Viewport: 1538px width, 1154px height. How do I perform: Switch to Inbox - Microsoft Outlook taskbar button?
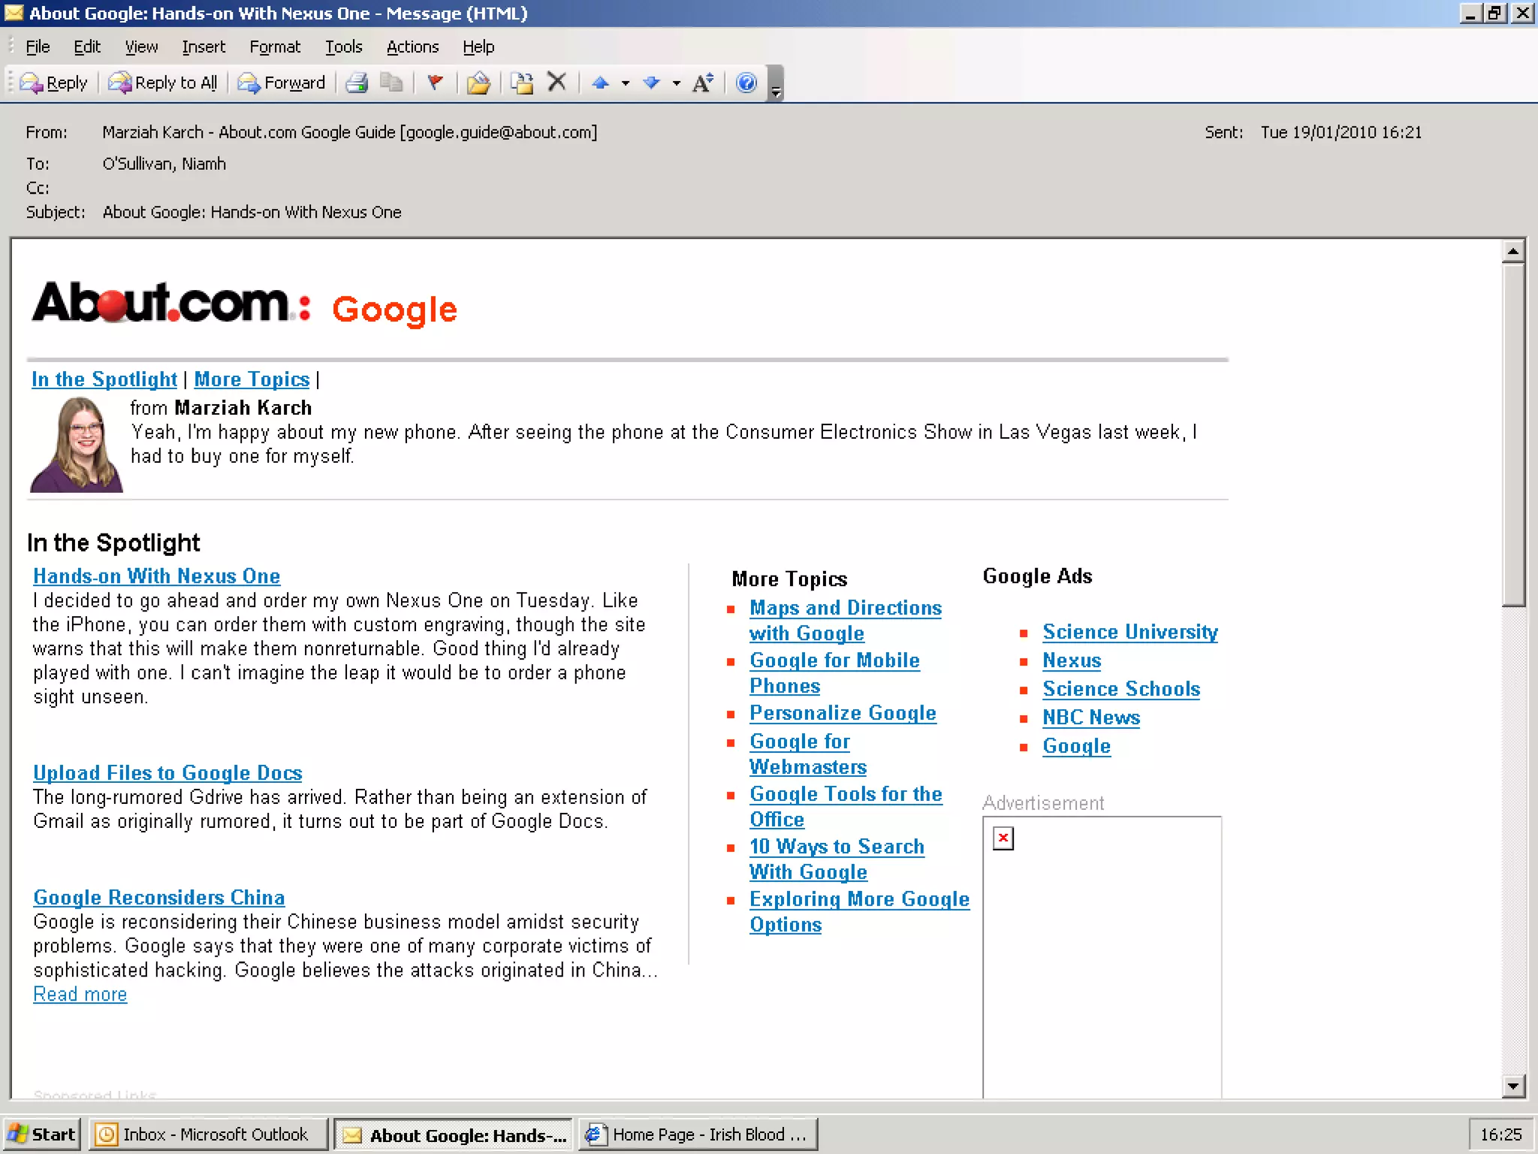coord(208,1134)
